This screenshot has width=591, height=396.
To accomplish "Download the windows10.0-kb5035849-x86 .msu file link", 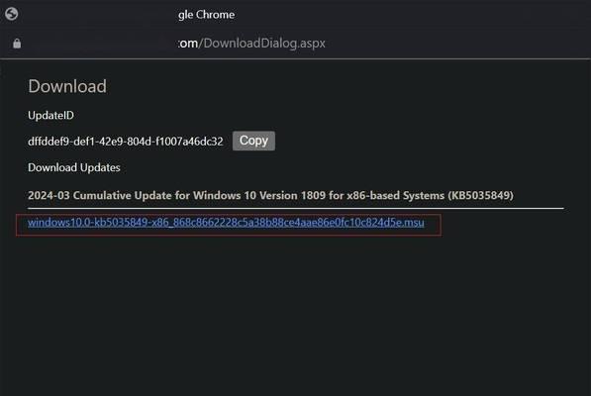I will (x=226, y=223).
